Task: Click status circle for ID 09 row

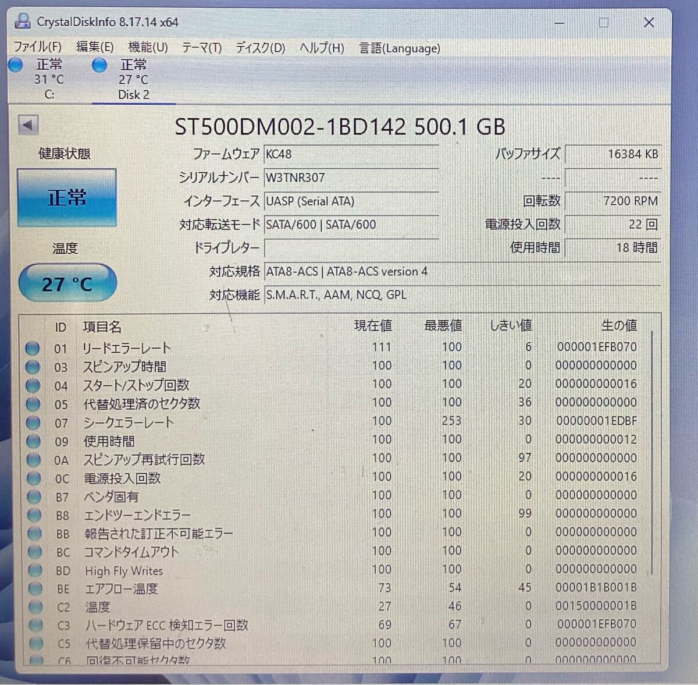Action: pyautogui.click(x=33, y=441)
